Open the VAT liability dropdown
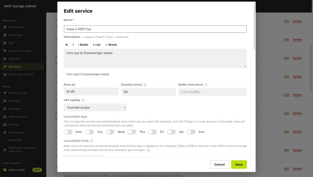Image resolution: width=313 pixels, height=177 pixels. (95, 107)
